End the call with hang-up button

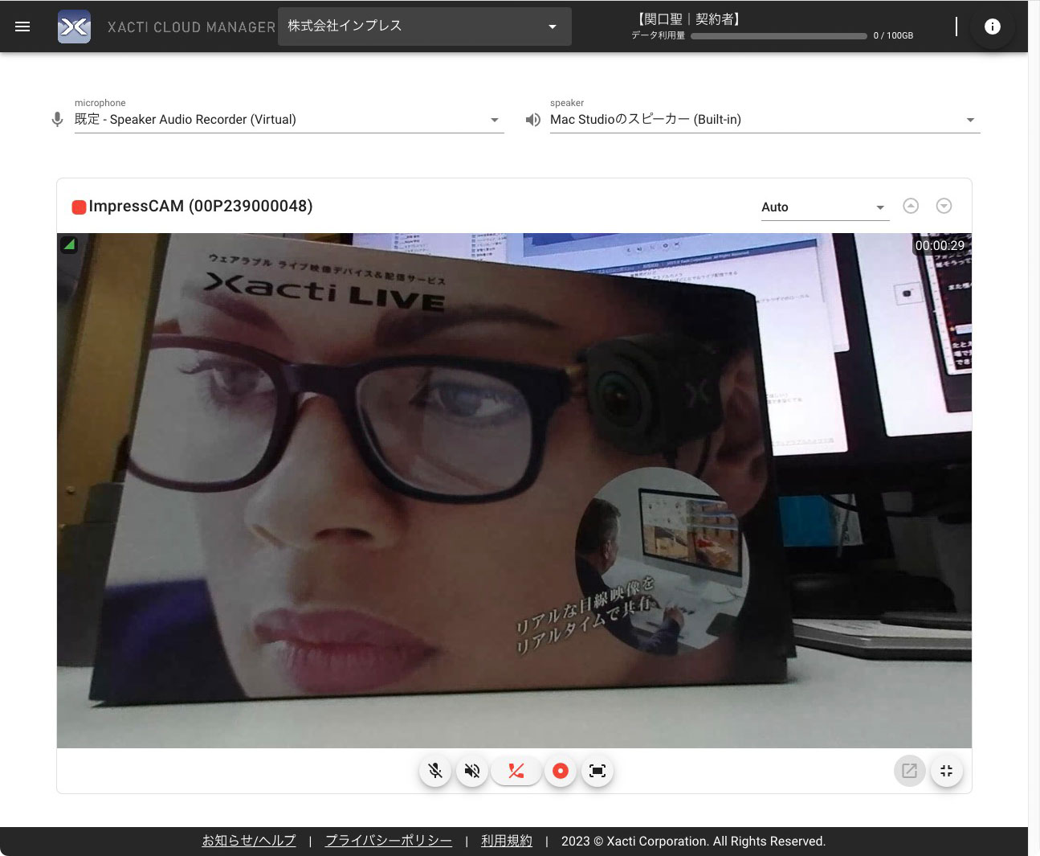coord(516,771)
